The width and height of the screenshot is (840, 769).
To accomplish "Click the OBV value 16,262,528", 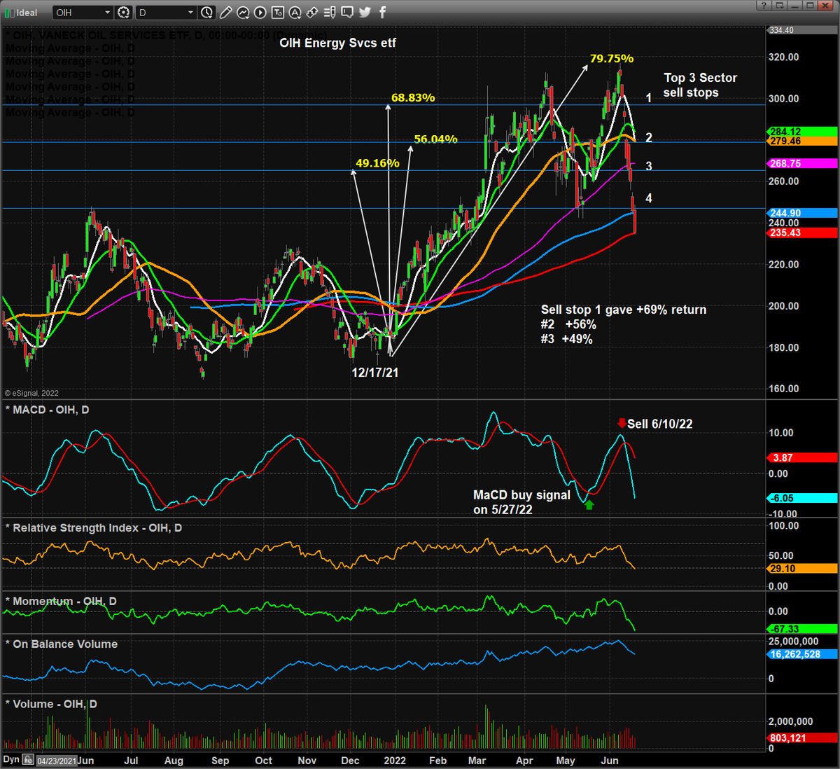I will [802, 654].
